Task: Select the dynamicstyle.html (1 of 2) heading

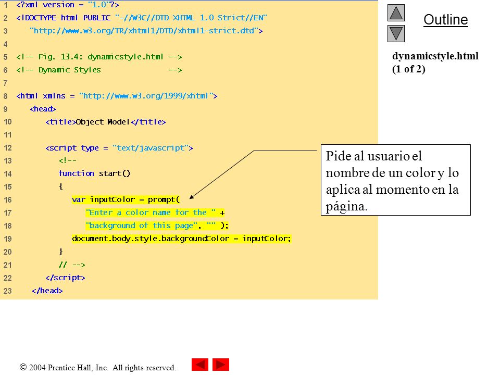Action: point(435,62)
